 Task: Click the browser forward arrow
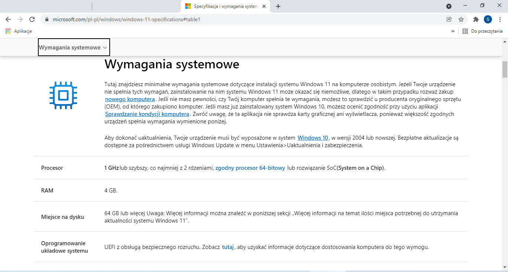[x=20, y=19]
